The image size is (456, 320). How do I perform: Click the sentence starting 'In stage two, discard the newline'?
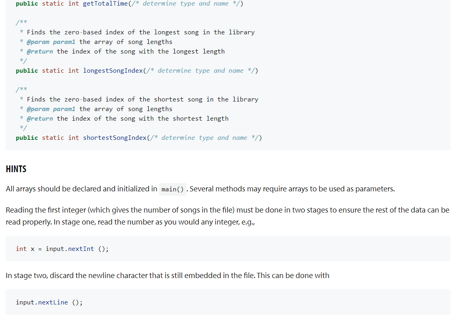pos(167,276)
